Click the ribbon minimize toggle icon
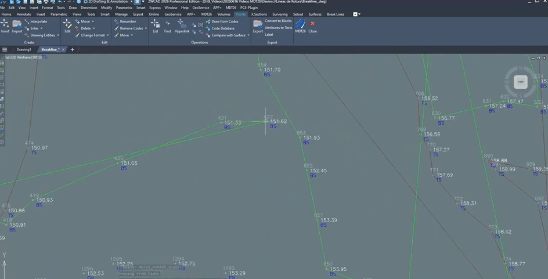Screen dimensions: 548x279 [x=355, y=15]
